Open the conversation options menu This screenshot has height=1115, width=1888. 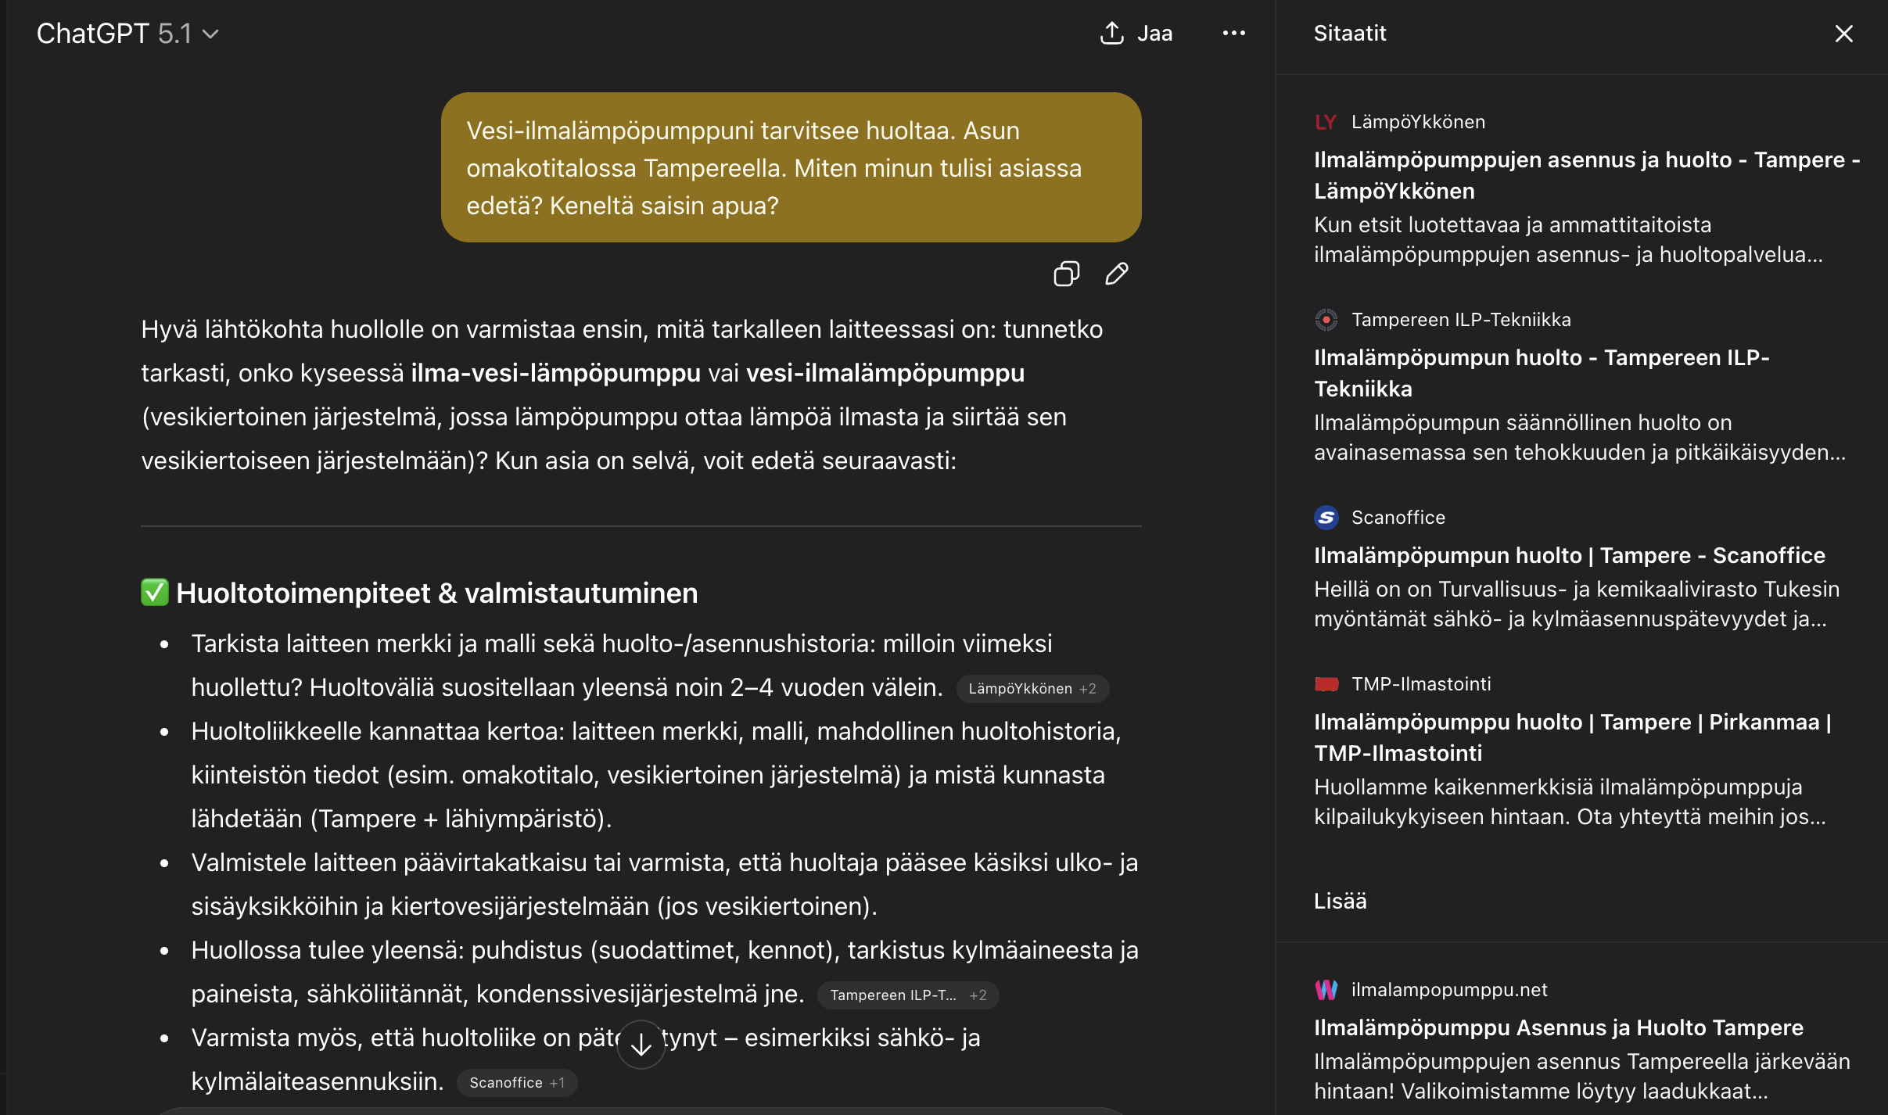[1233, 33]
